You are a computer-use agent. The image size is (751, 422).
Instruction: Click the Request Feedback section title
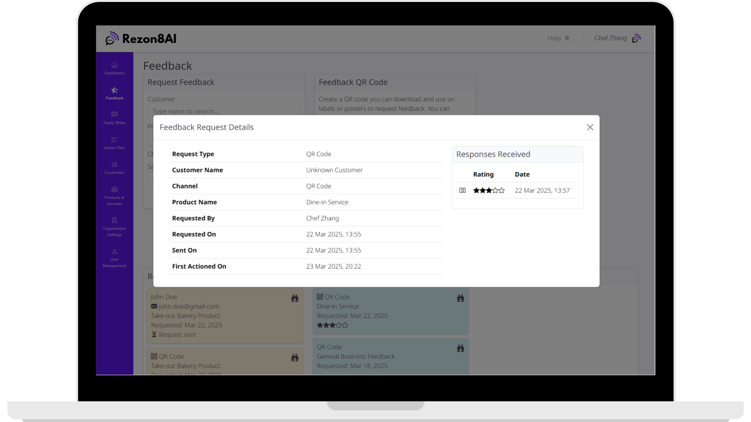tap(181, 82)
